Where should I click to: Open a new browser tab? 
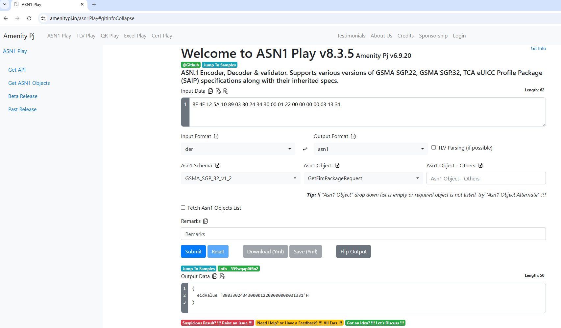(x=94, y=5)
